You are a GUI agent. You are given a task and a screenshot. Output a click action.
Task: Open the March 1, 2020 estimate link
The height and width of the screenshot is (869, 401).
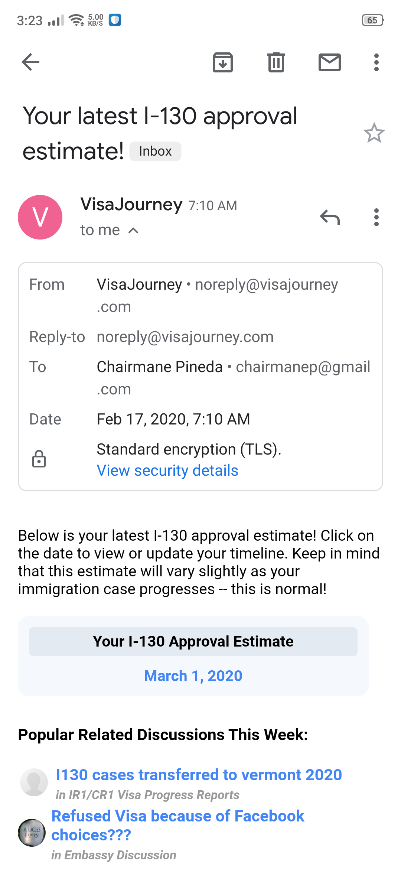pyautogui.click(x=193, y=676)
